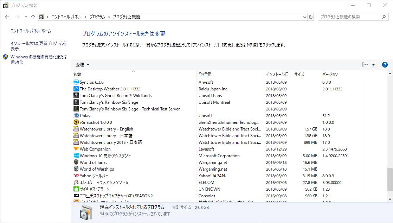Open インストールされた更新プログラムを表示 link
Image resolution: width=393 pixels, height=223 pixels.
coord(38,46)
